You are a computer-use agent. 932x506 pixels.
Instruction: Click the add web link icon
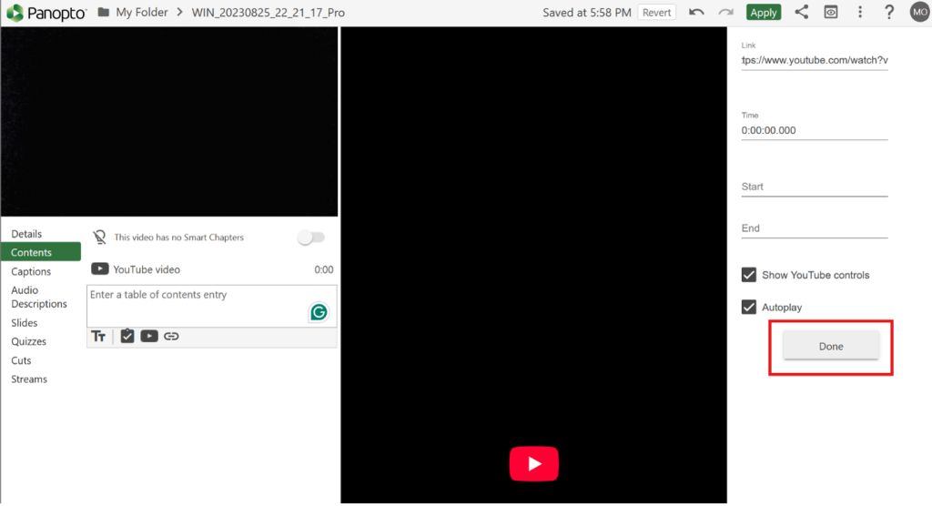coord(171,336)
